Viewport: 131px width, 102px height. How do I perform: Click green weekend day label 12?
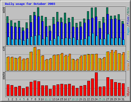(50, 99)
